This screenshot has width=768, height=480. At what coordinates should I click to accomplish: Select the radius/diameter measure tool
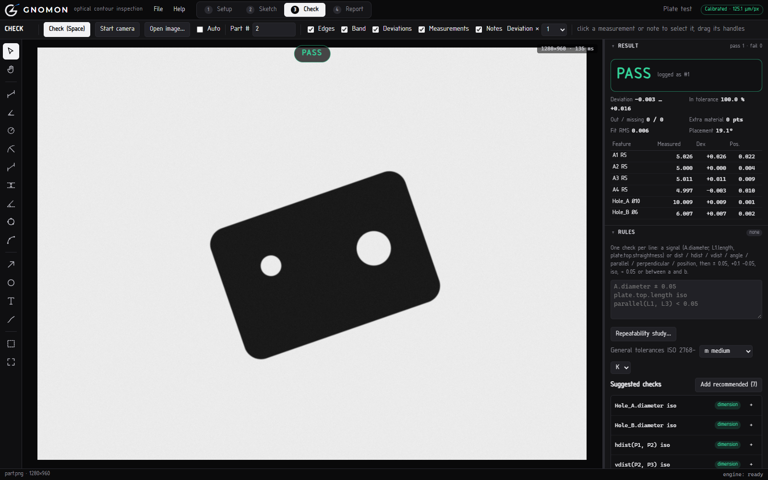click(11, 131)
